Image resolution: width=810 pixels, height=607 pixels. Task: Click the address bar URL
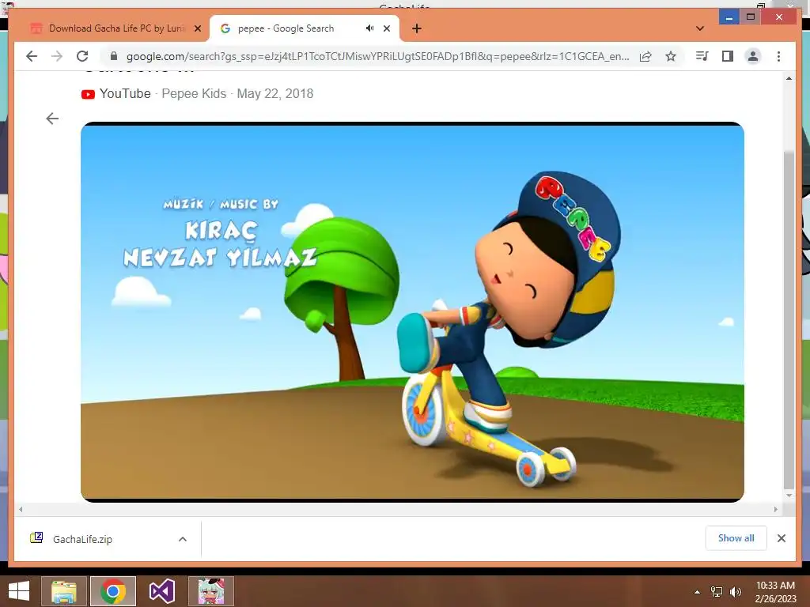click(x=377, y=56)
